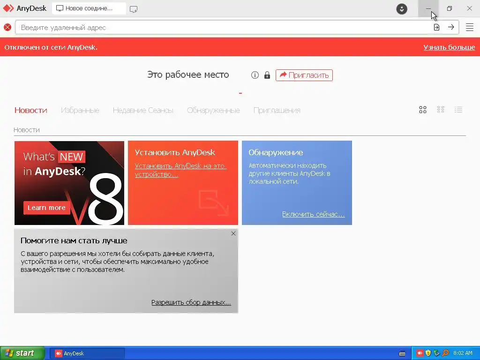The height and width of the screenshot is (360, 480).
Task: Click the orange magnifier tray icon
Action: tap(445, 353)
